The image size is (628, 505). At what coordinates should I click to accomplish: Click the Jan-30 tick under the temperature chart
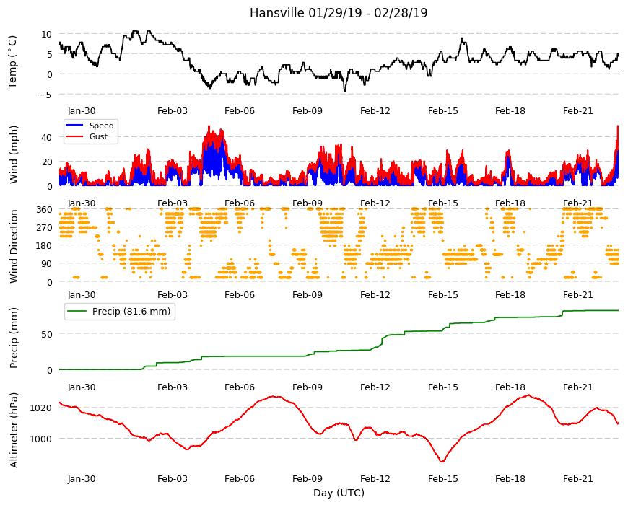[82, 111]
